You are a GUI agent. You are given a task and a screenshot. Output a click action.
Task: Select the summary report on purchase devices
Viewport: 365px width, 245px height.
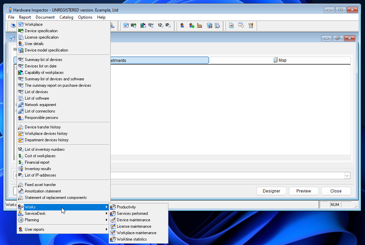(x=63, y=85)
